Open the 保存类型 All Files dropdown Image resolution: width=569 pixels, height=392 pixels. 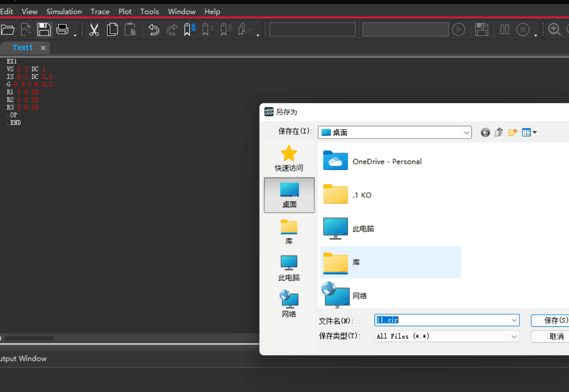pyautogui.click(x=447, y=336)
